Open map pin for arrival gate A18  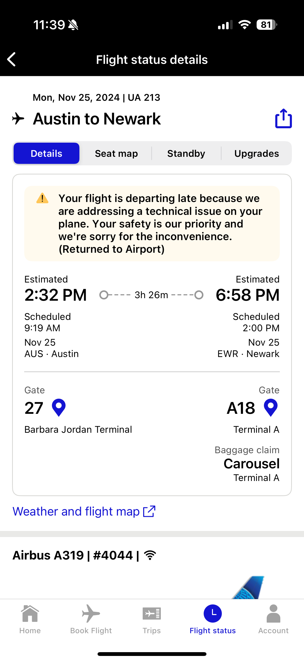pyautogui.click(x=271, y=408)
